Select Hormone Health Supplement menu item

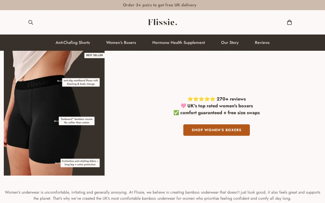pyautogui.click(x=178, y=43)
